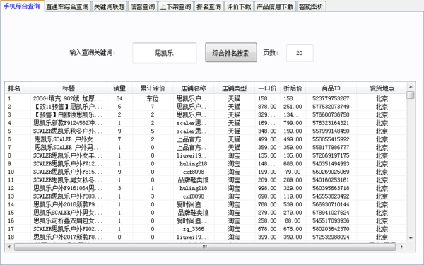
Task: Select row title 200G+填充 90?绒 加厚
Action: [x=68, y=98]
